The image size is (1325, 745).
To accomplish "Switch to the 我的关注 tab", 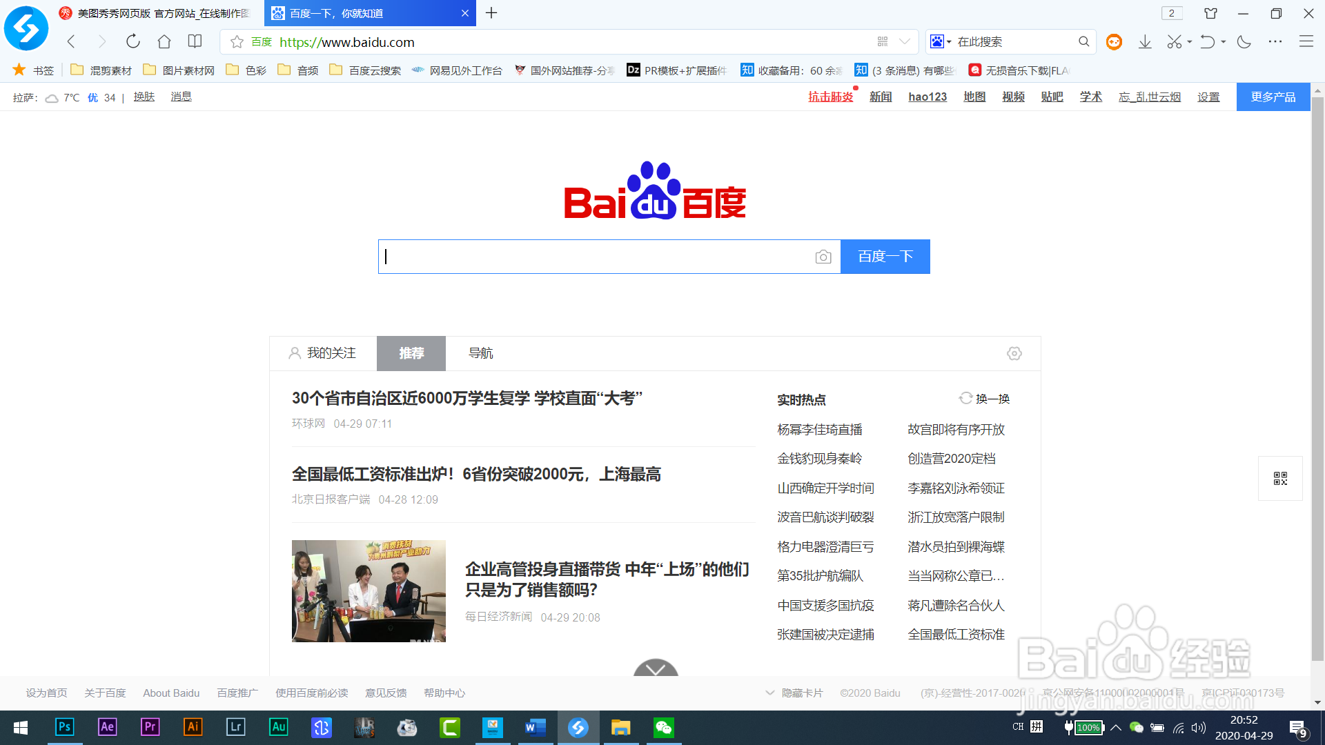I will (x=322, y=353).
